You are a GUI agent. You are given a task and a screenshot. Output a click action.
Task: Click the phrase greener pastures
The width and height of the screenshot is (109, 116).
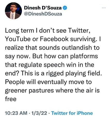click(29, 90)
